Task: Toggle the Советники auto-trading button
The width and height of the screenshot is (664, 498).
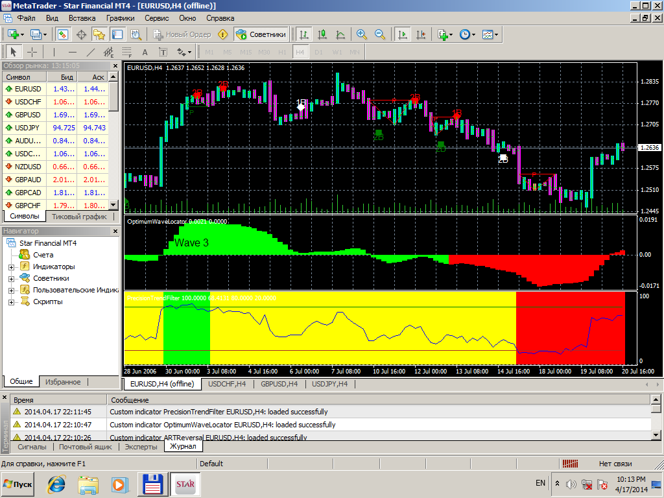Action: click(x=261, y=34)
